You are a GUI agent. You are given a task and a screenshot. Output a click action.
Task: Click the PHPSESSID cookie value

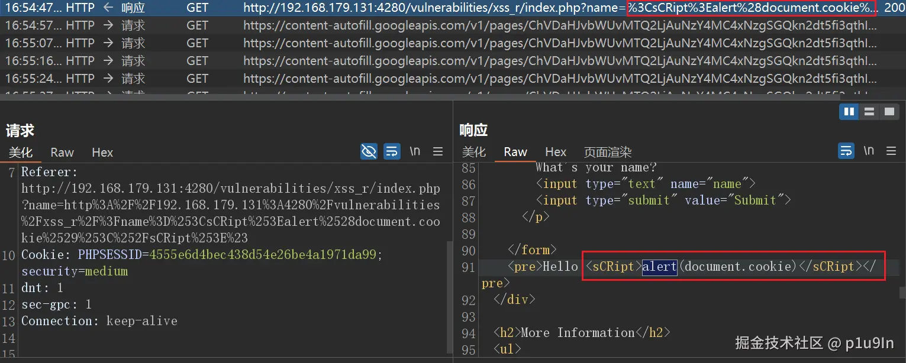263,255
